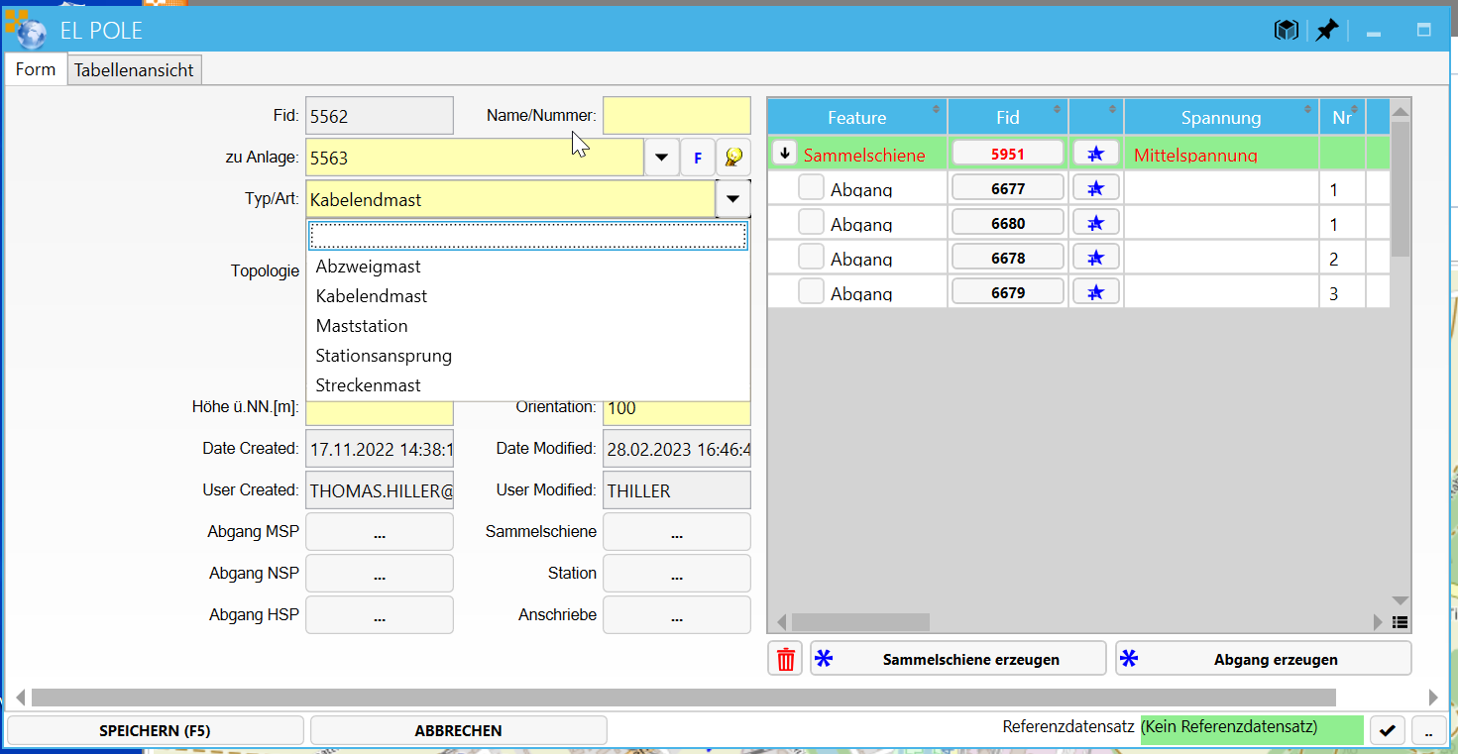1458x754 pixels.
Task: Click the star icon in row Fid 6677
Action: (x=1096, y=188)
